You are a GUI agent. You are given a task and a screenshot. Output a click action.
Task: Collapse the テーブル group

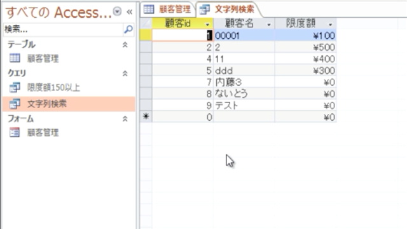click(125, 45)
